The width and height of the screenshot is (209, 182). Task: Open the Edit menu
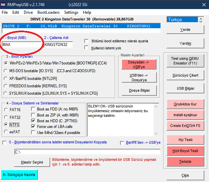pos(16,12)
